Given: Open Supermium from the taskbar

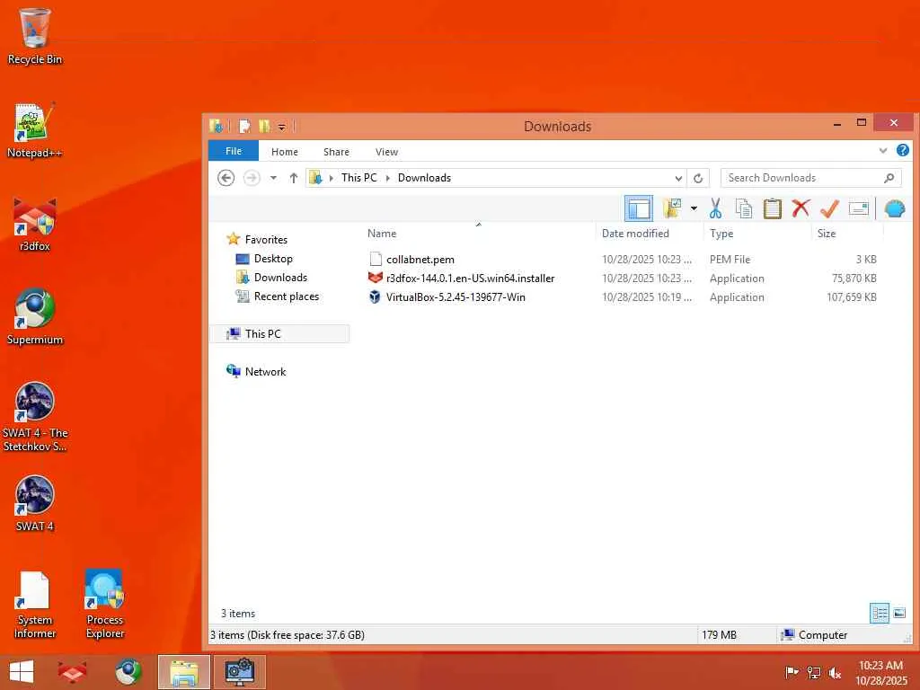Looking at the screenshot, I should click(x=128, y=672).
